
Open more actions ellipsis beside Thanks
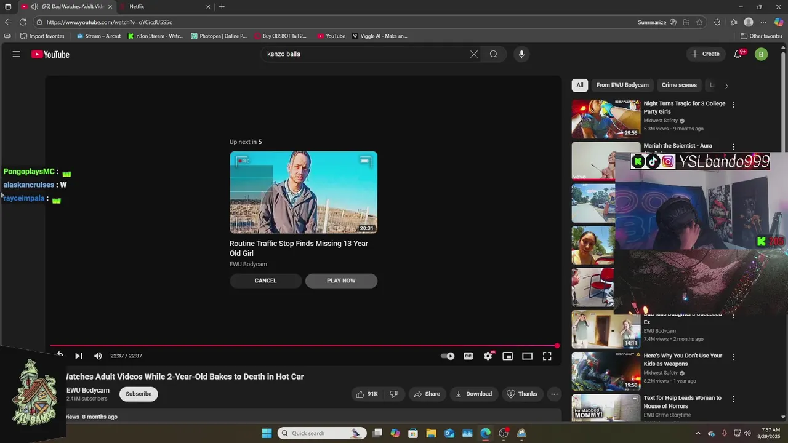pos(554,394)
